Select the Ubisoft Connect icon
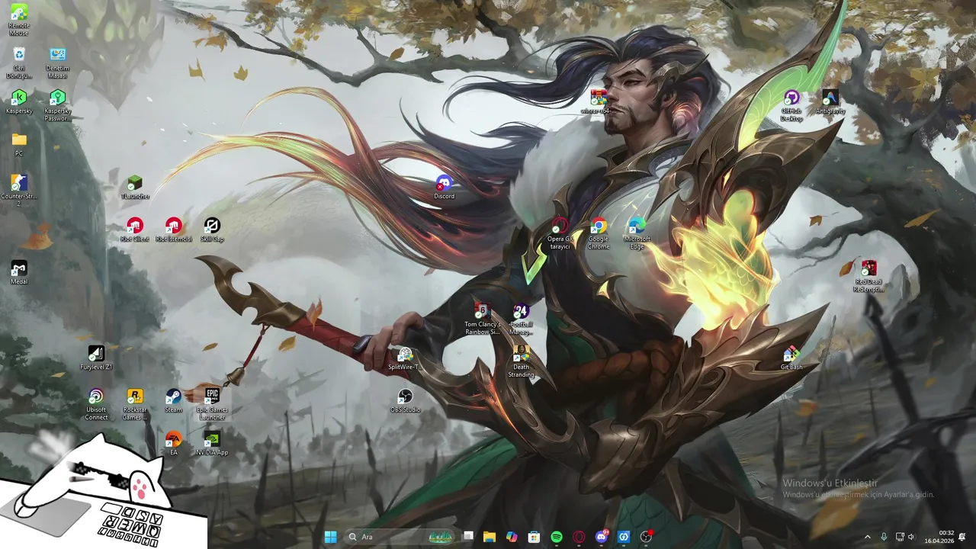Viewport: 976px width, 549px height. pos(96,404)
